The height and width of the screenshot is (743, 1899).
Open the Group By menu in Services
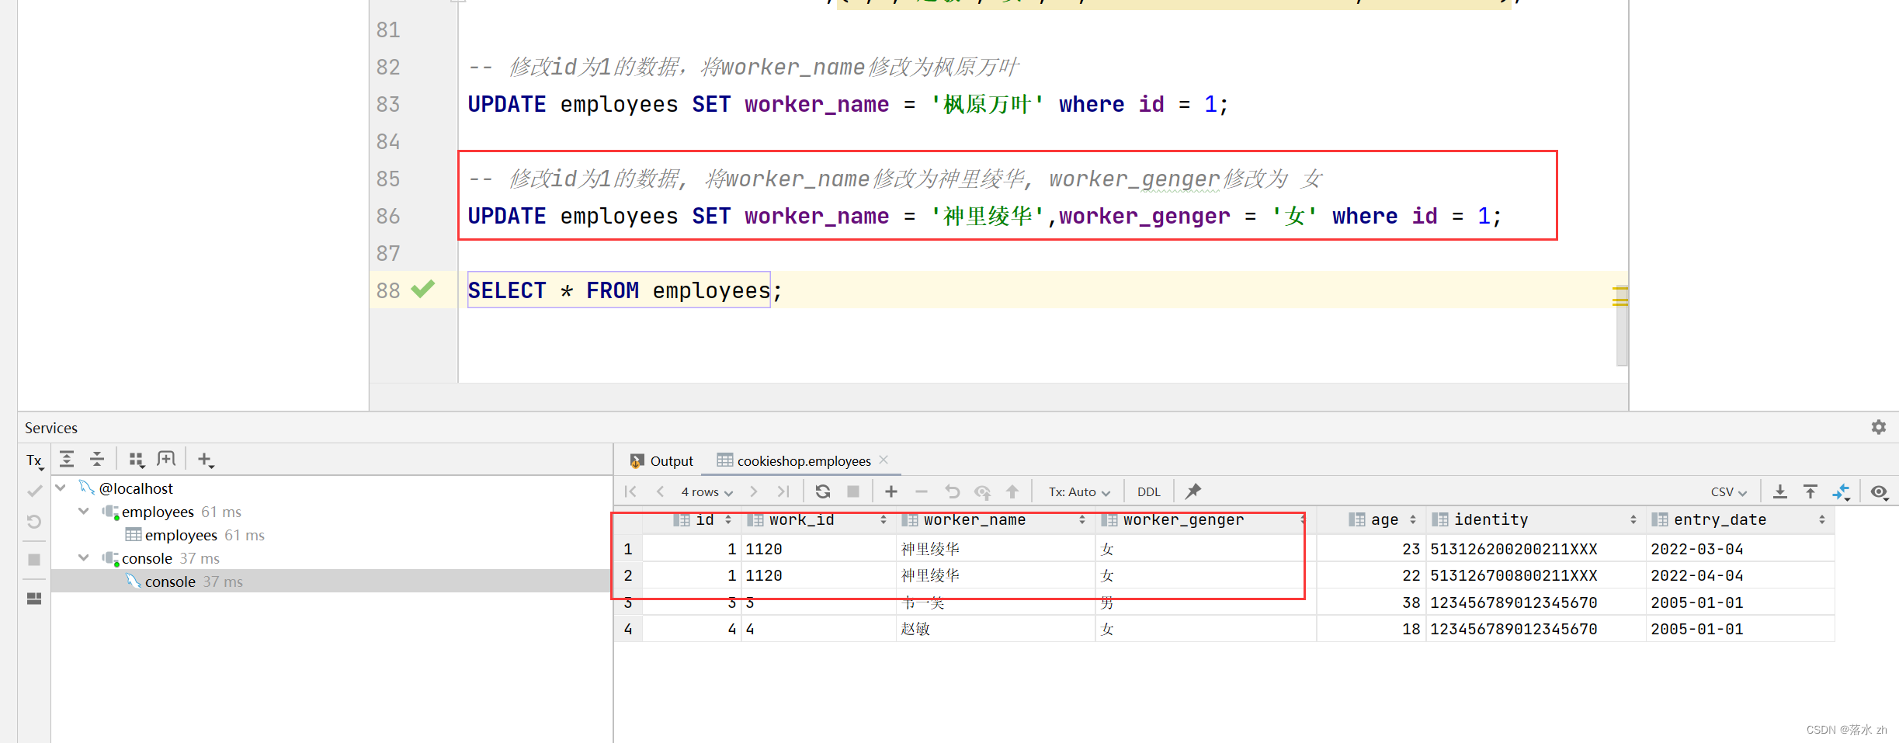click(137, 460)
